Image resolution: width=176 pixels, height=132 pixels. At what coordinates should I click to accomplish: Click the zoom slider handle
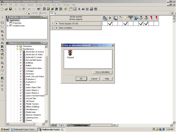[40, 13]
